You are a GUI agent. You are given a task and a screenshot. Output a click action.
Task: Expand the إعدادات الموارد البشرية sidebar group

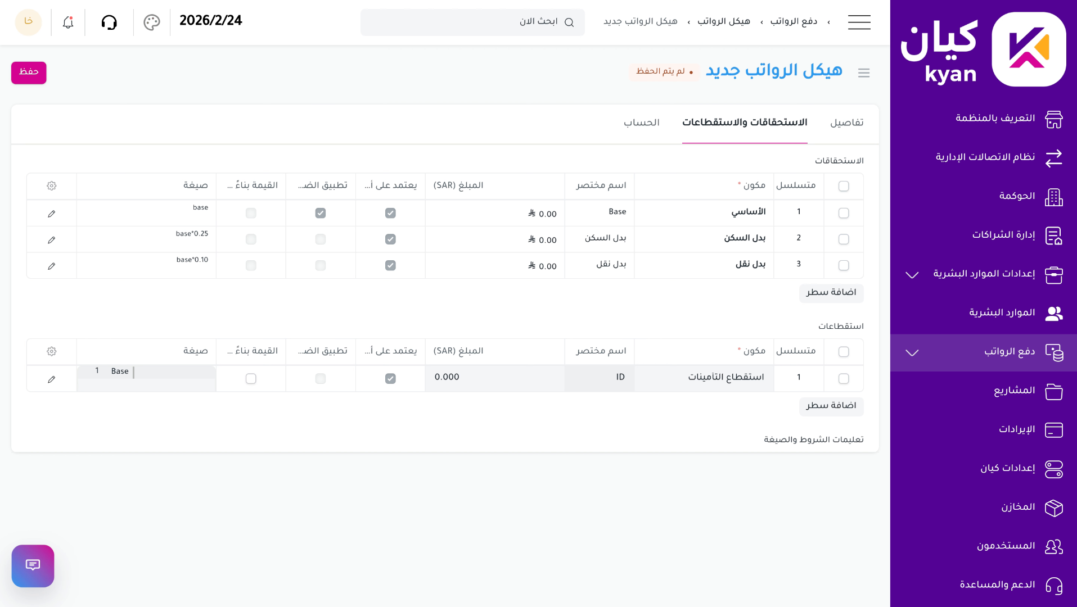pyautogui.click(x=911, y=275)
